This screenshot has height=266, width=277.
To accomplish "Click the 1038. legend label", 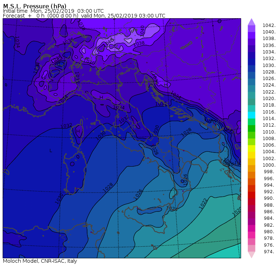I will [x=269, y=39].
